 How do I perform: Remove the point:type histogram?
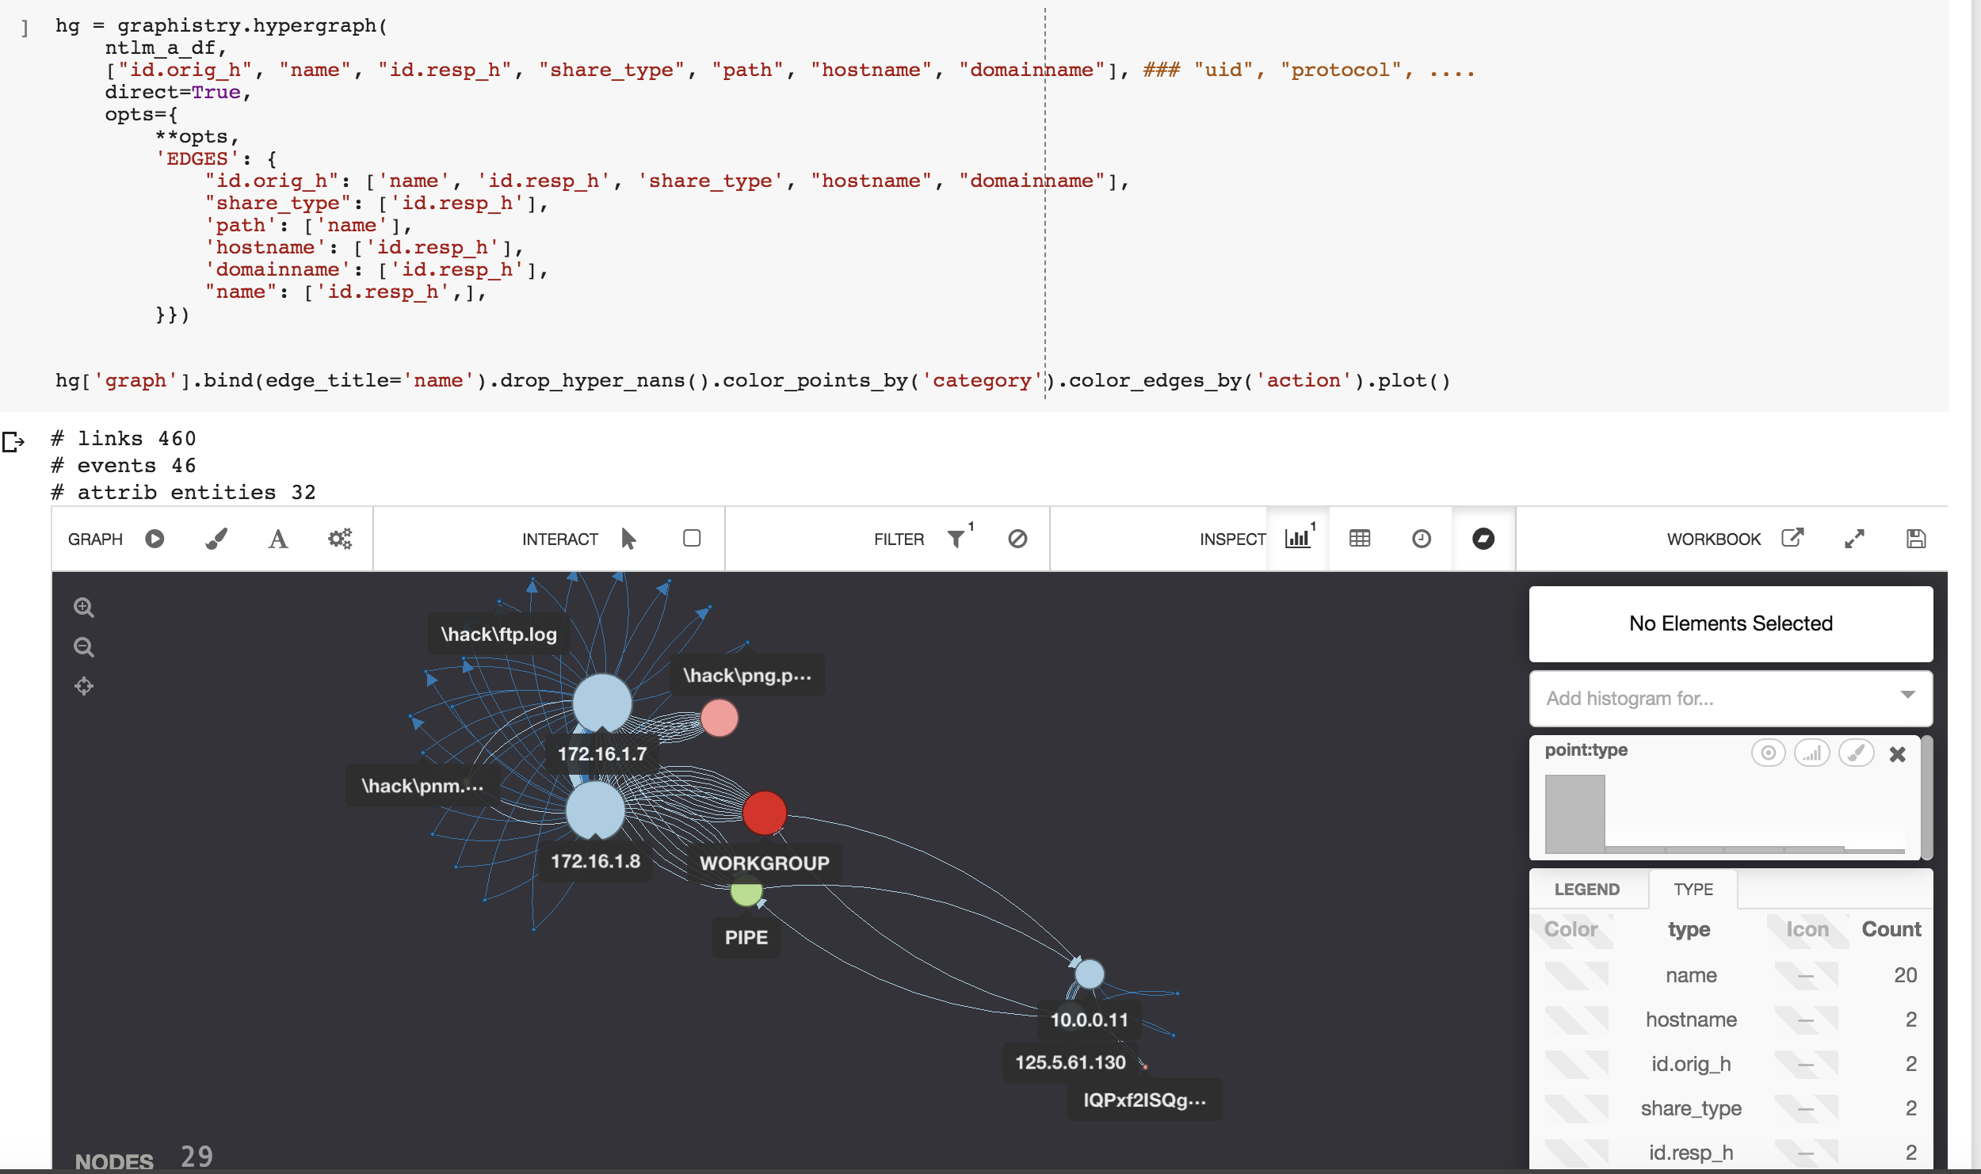pos(1898,754)
